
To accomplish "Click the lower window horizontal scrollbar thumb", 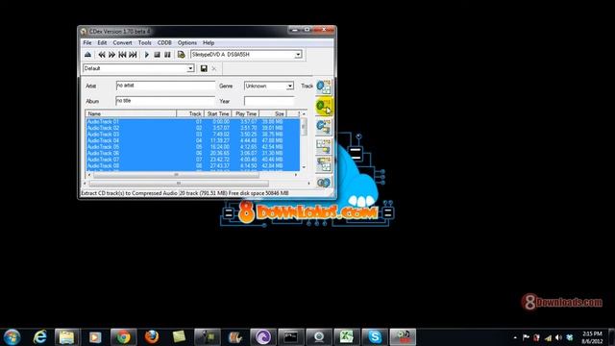I will point(179,184).
